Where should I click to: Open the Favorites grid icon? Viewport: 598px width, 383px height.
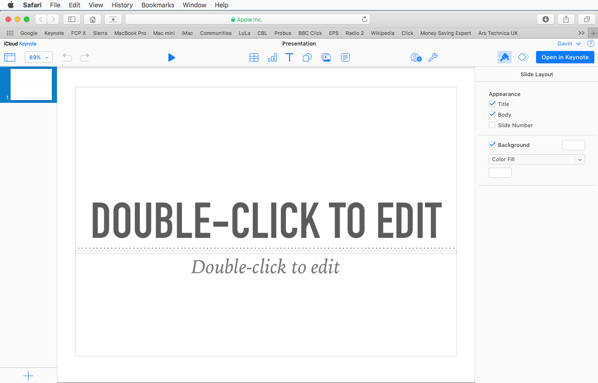pos(10,33)
